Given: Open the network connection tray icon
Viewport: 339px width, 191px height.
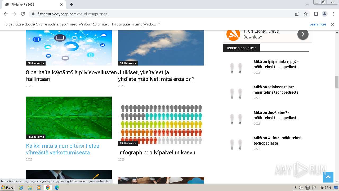Looking at the screenshot, I should point(307,188).
